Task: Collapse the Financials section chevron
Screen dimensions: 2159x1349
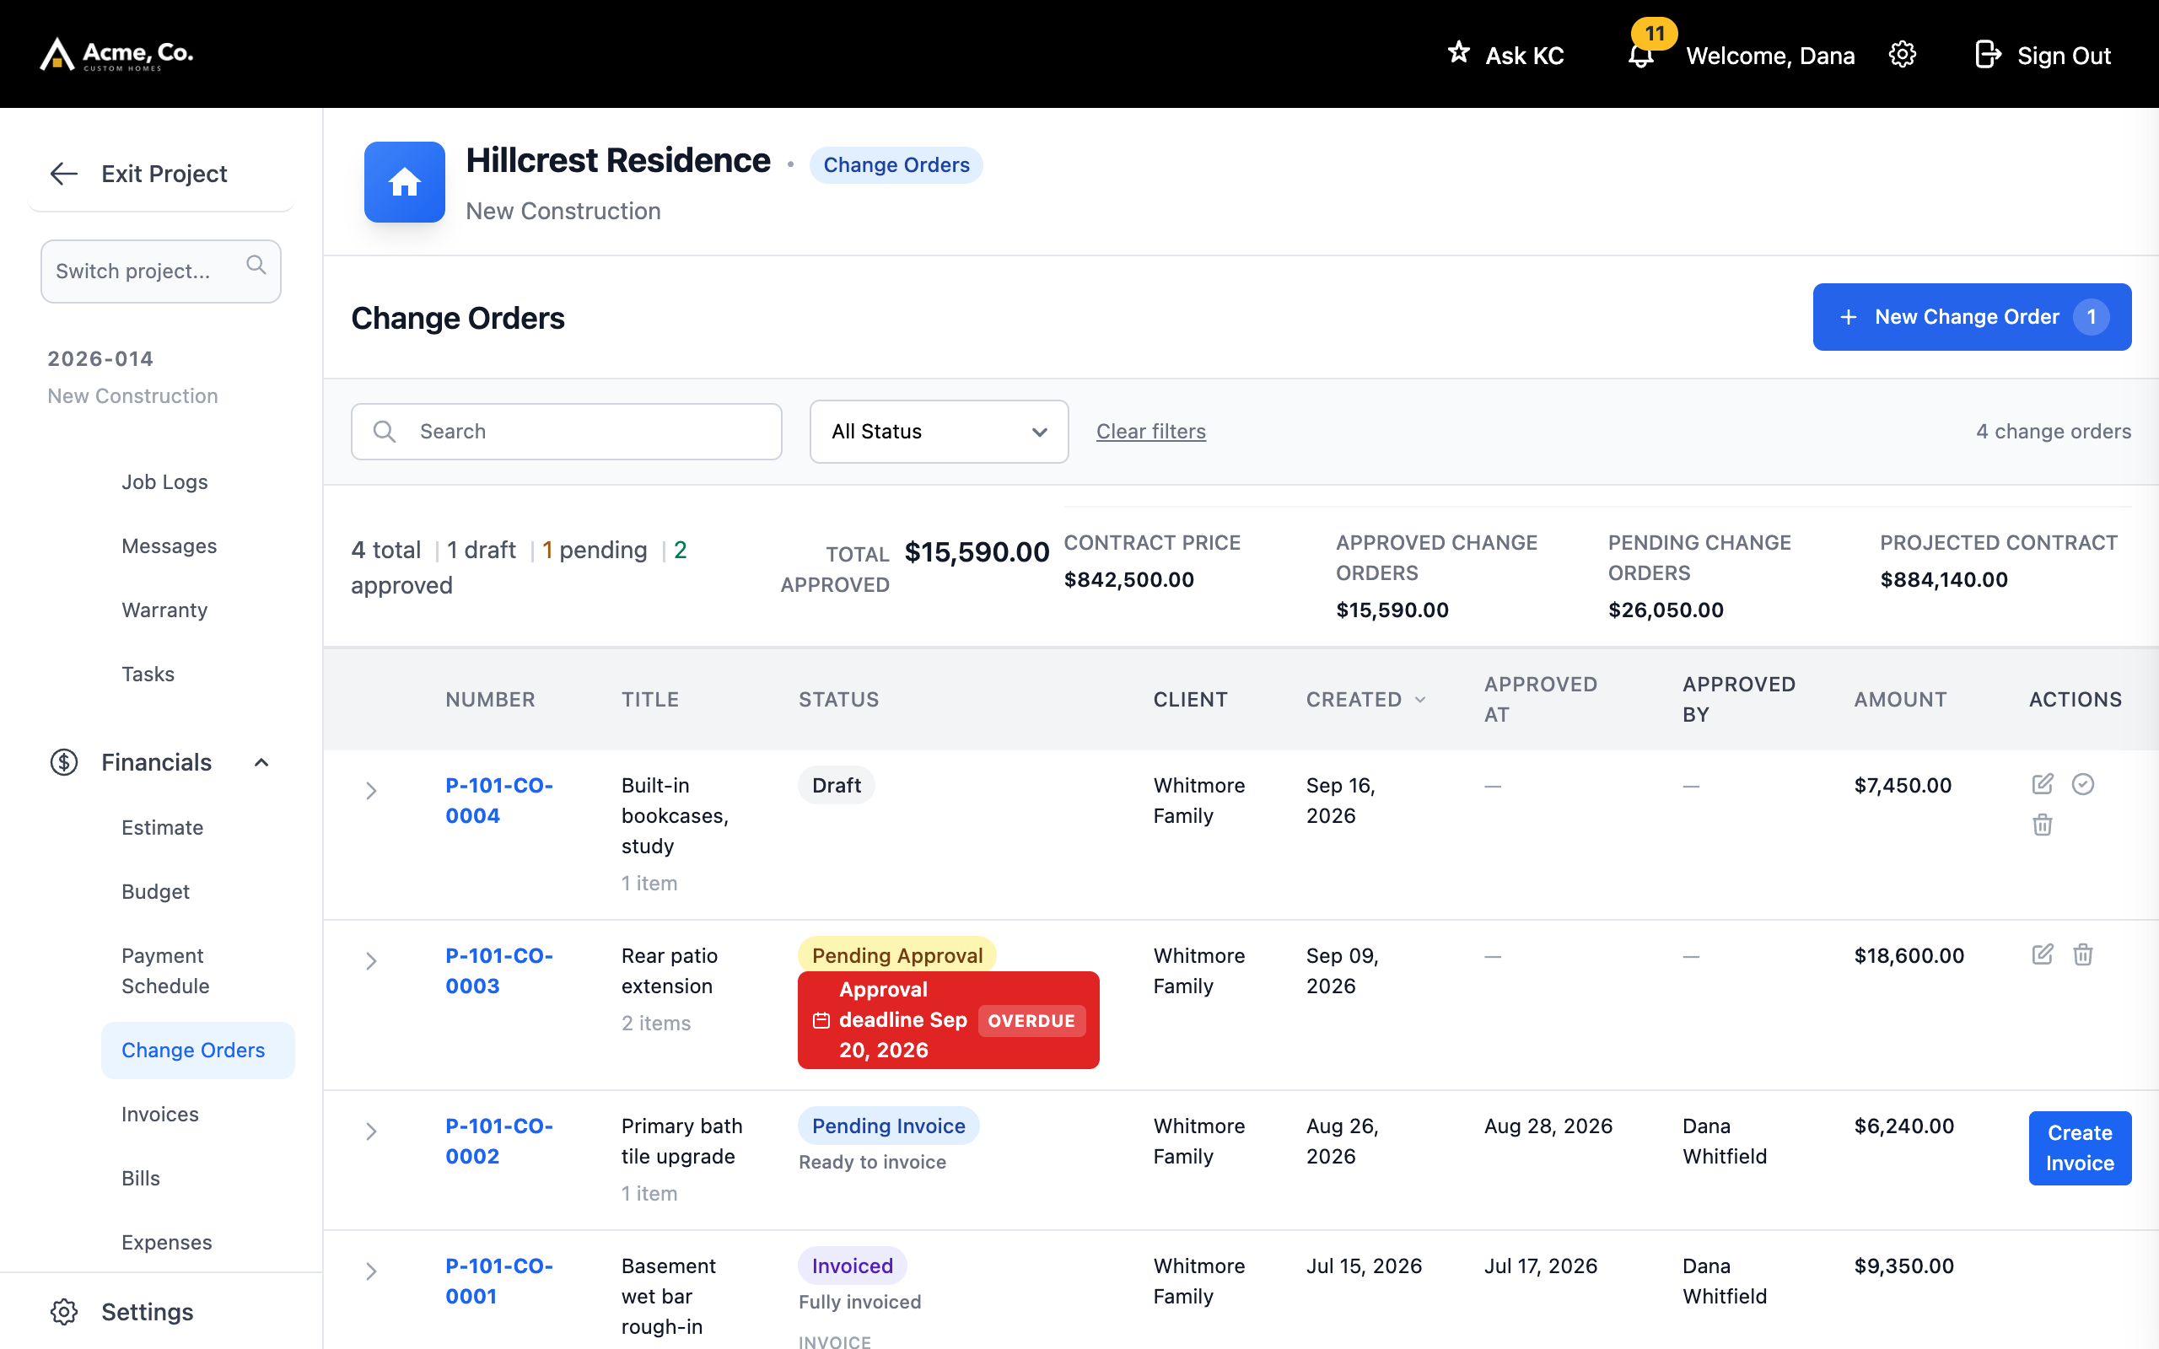Action: pos(261,762)
